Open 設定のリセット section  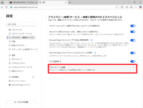pos(21,71)
